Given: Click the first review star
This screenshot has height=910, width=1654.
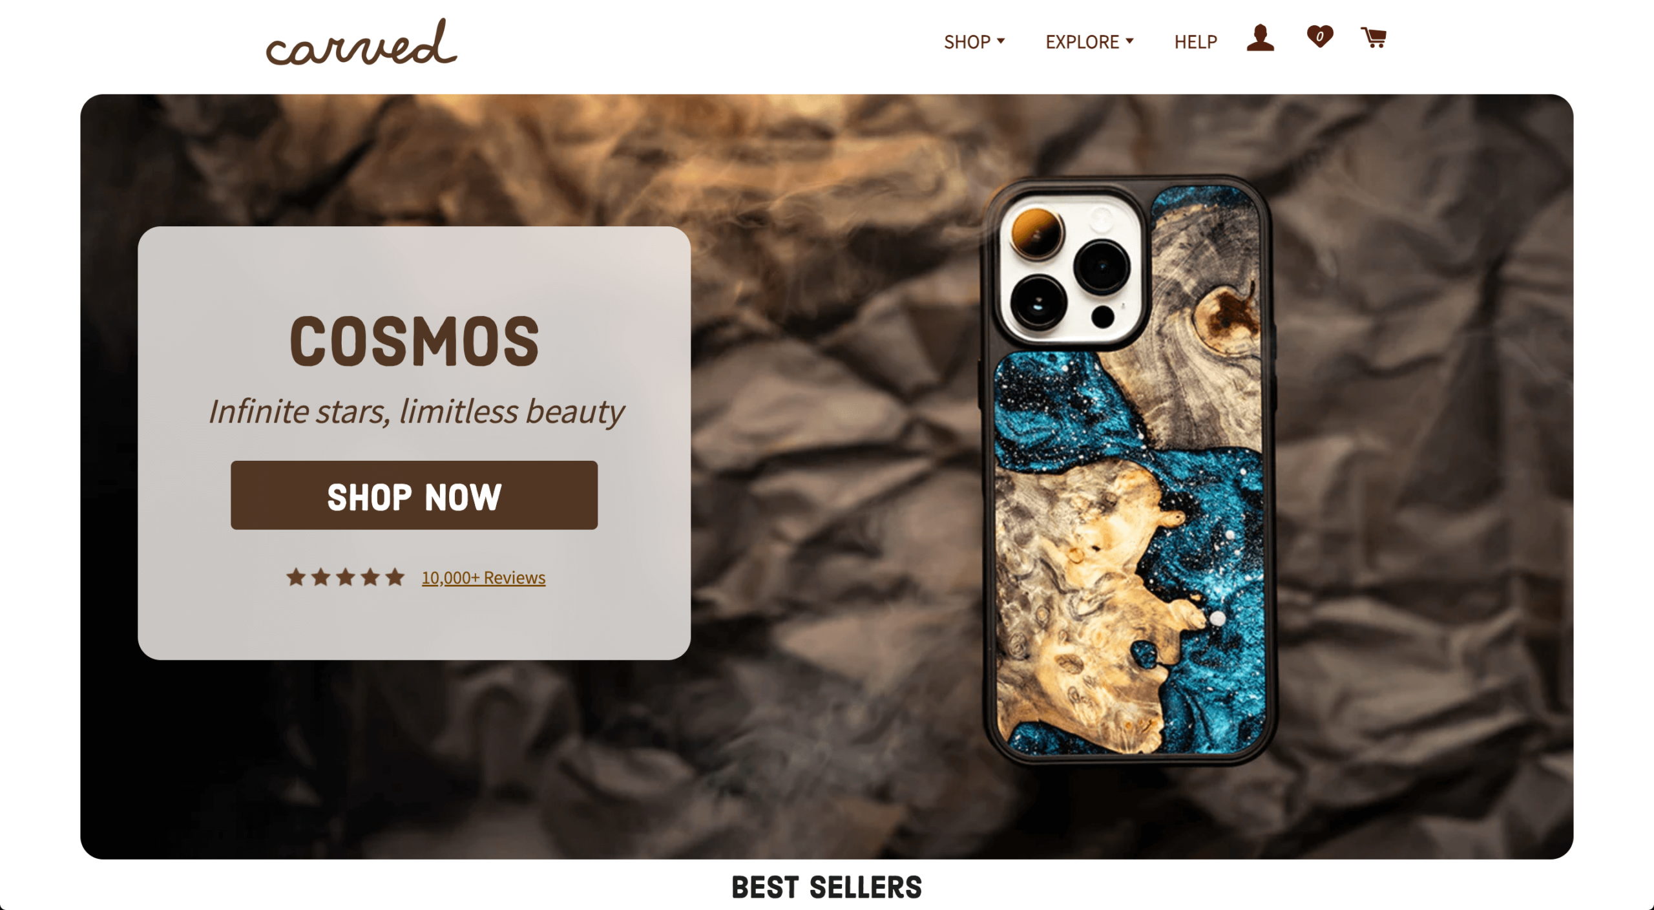Looking at the screenshot, I should point(296,577).
